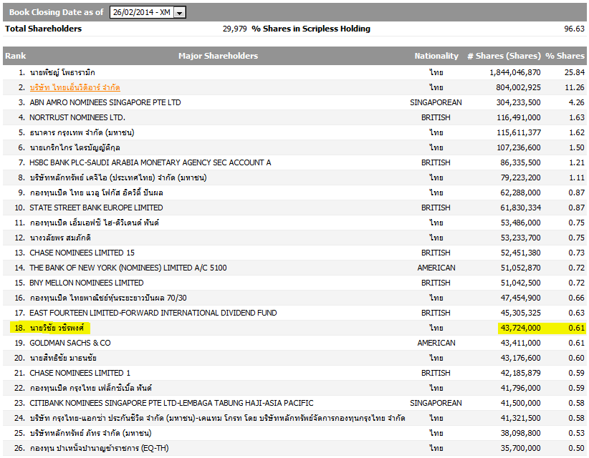Click the Nationality column header
This screenshot has height=458, width=589.
pos(436,56)
